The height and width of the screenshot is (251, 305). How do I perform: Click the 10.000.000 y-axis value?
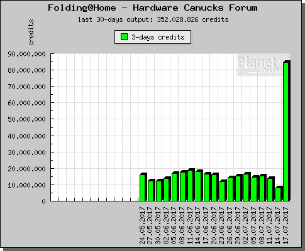[26, 185]
